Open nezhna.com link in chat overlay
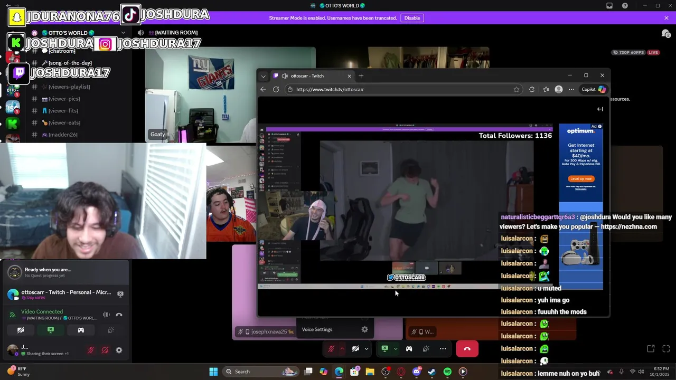The image size is (676, 380). click(x=628, y=226)
